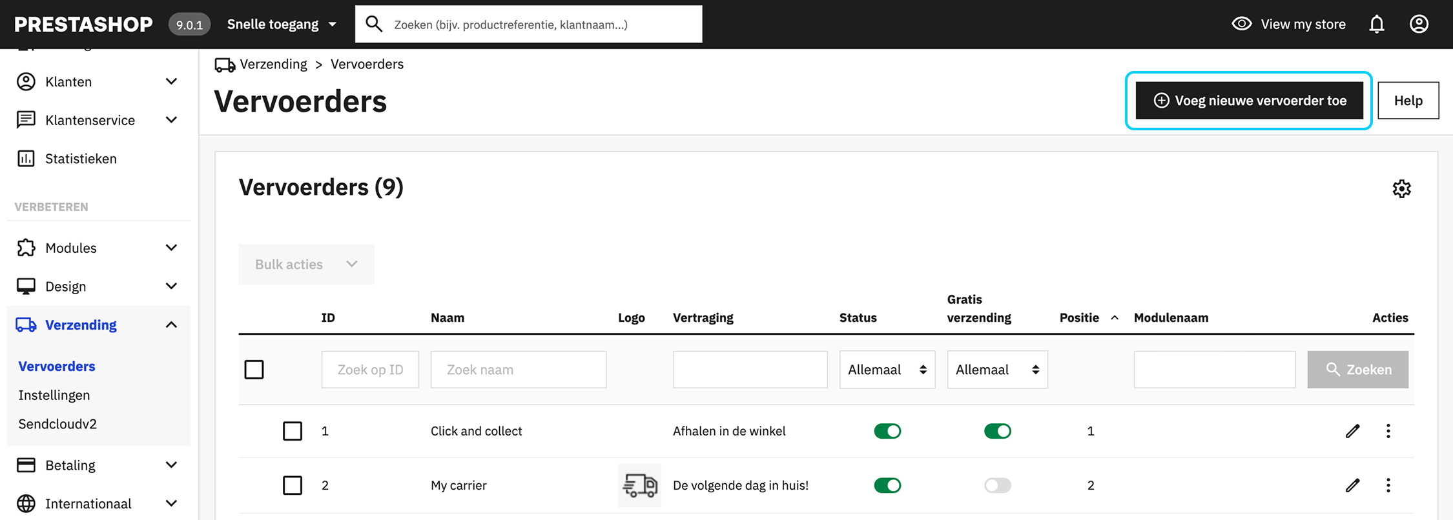This screenshot has width=1453, height=520.
Task: Toggle Gratis verzending for Click and collect
Action: click(x=997, y=431)
